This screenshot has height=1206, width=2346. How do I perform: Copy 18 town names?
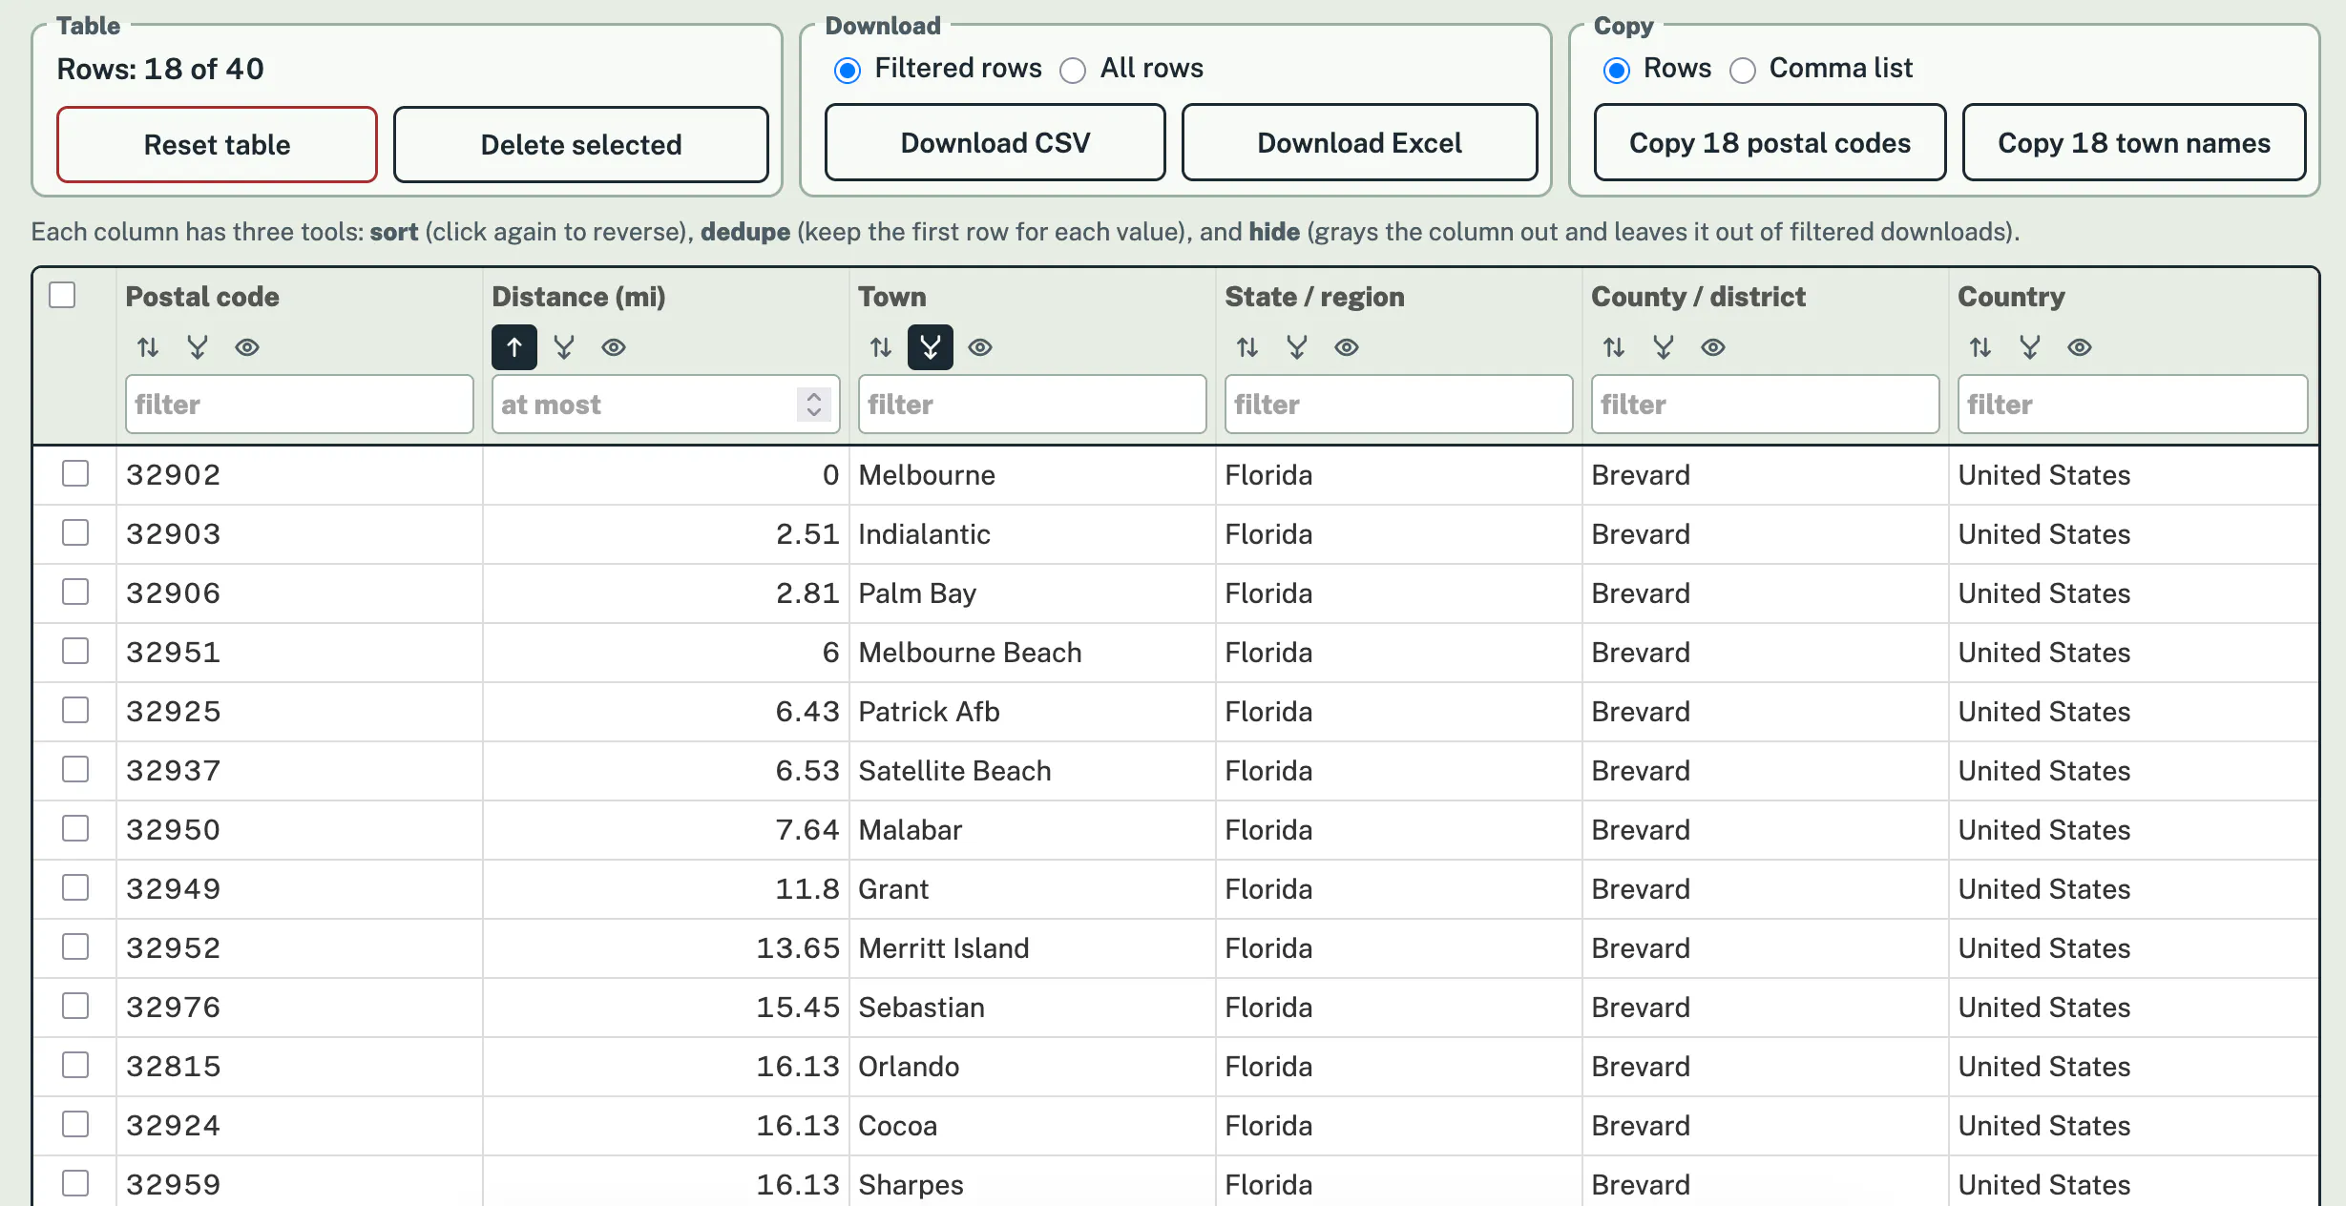(2134, 142)
